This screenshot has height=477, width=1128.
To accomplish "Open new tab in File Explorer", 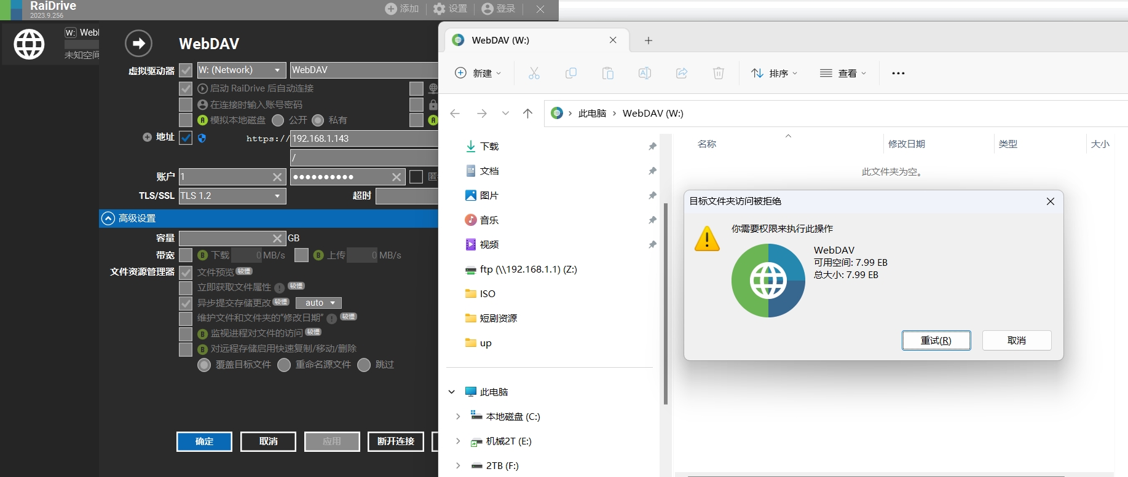I will pos(648,41).
